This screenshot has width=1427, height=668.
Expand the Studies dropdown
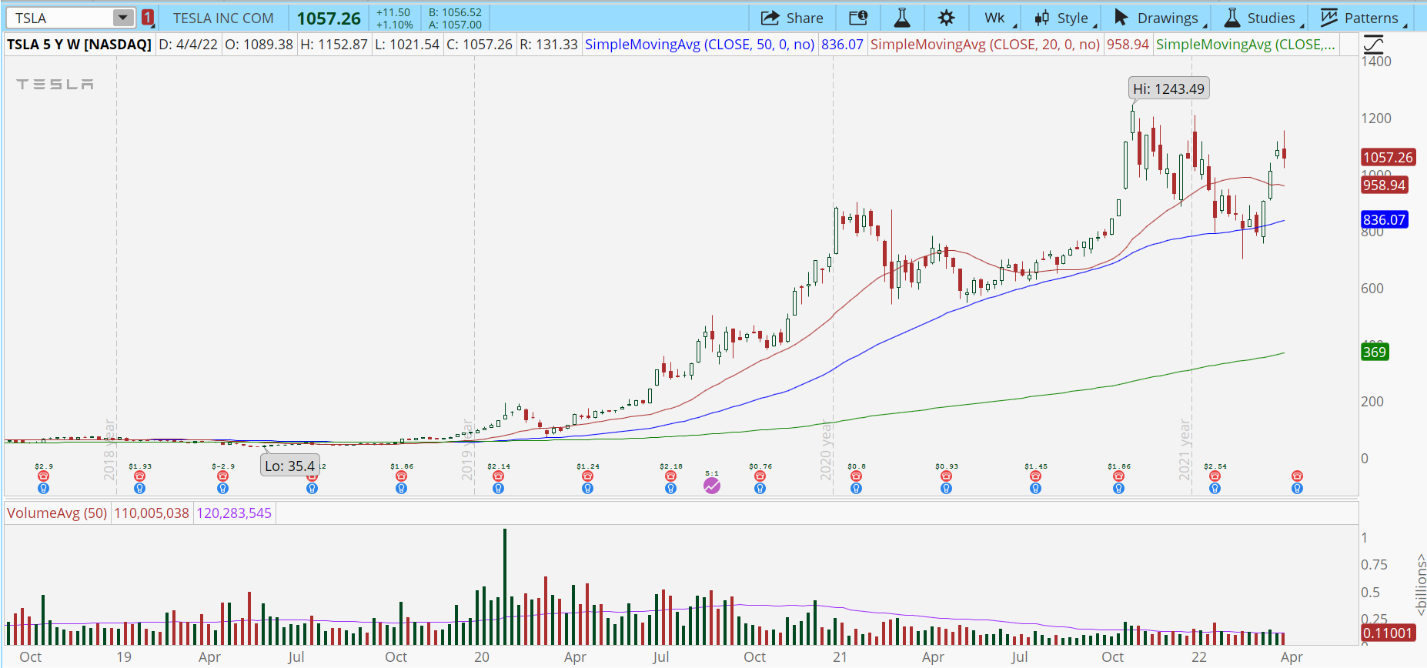pos(1262,18)
